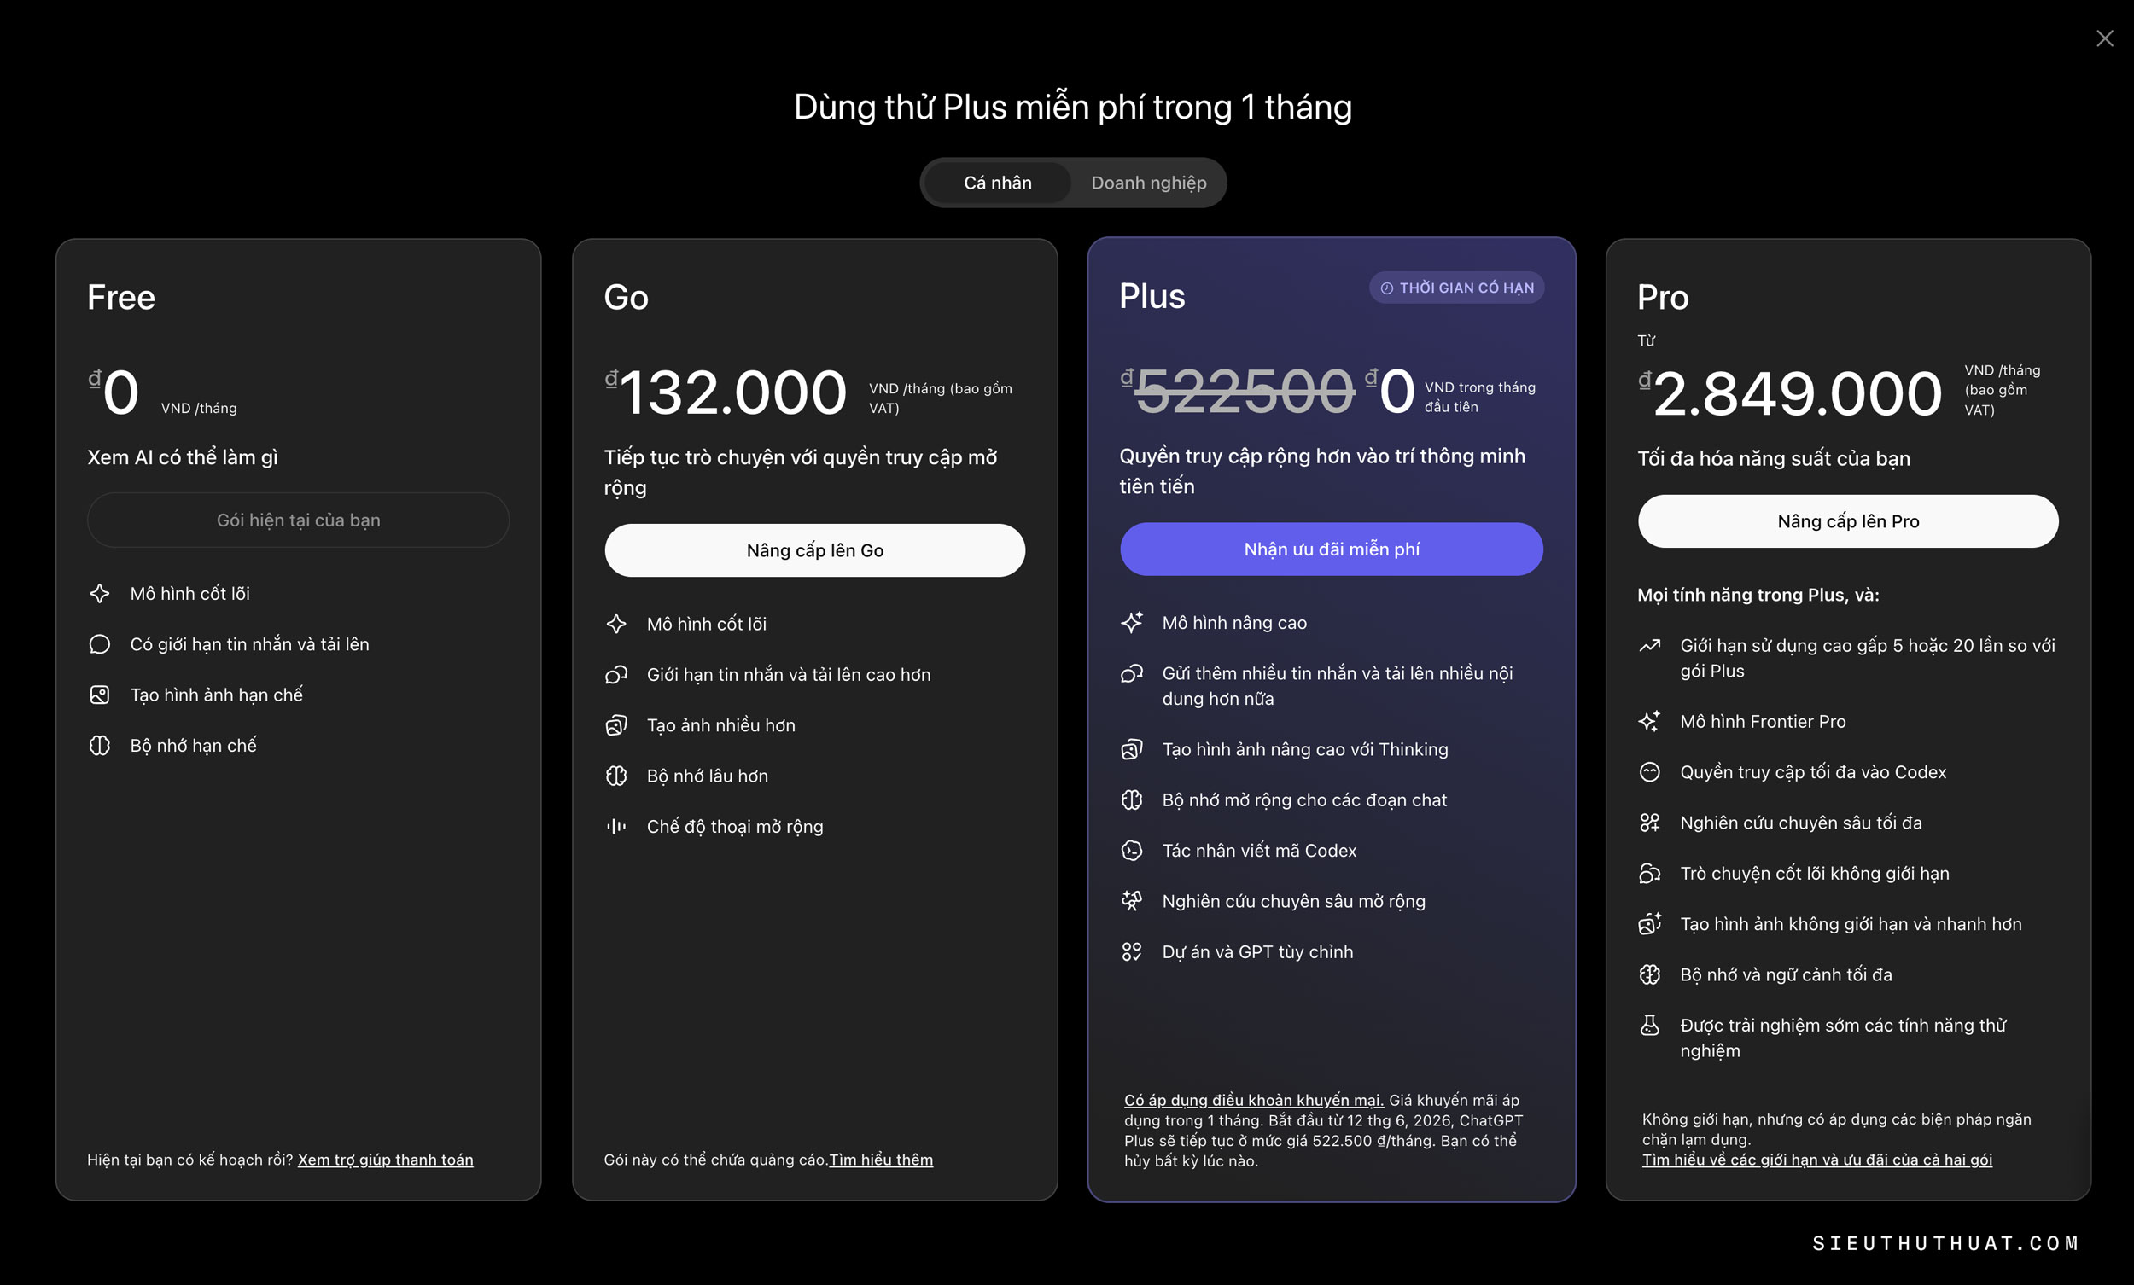Viewport: 2134px width, 1285px height.
Task: Click text Quyền truy cập rộng hơn vào trí thông minh
Action: (x=1322, y=471)
